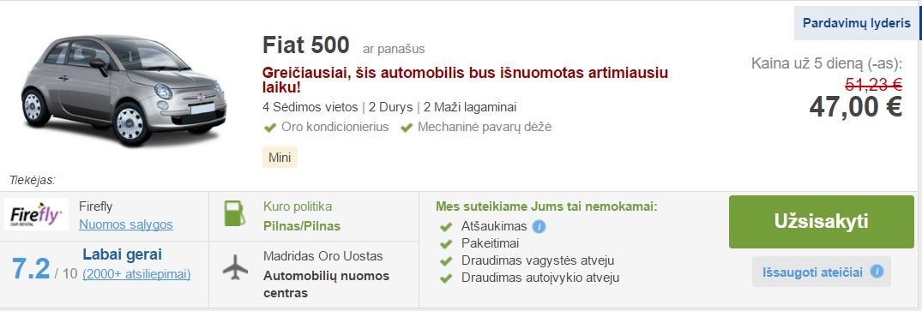The image size is (922, 311).
Task: Click the 7.2 rating score
Action: (31, 269)
